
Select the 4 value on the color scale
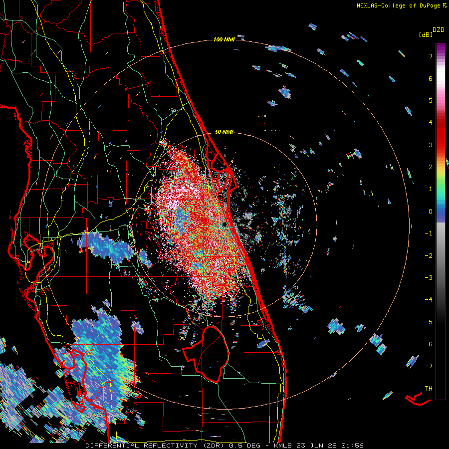pos(431,123)
